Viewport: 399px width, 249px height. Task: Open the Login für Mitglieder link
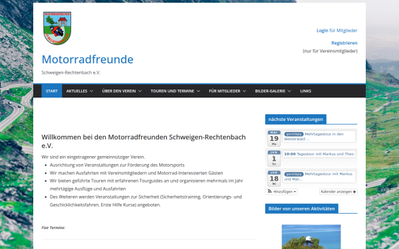click(x=336, y=31)
